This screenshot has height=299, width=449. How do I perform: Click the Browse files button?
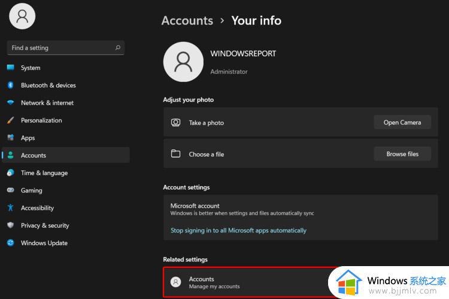(402, 154)
